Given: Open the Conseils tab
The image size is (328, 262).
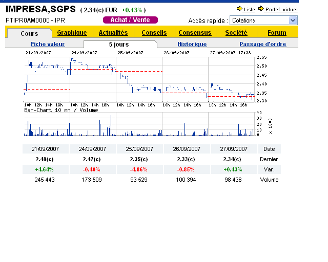Looking at the screenshot, I should point(154,33).
